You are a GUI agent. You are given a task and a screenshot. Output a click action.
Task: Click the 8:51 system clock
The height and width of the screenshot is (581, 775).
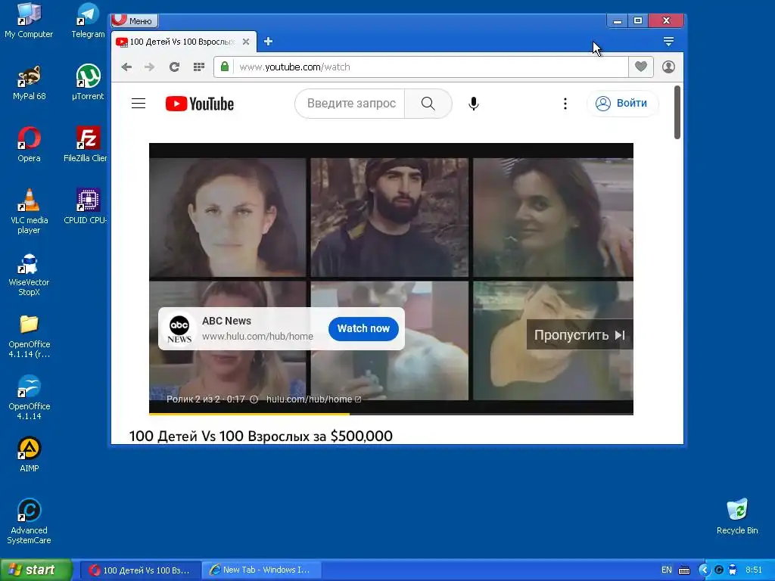pos(753,570)
